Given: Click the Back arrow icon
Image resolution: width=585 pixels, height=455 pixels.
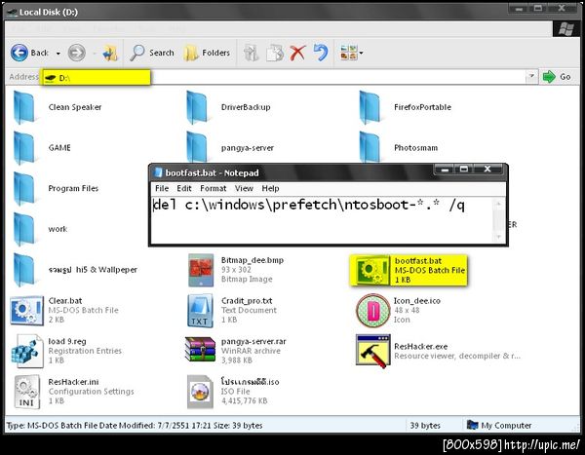Looking at the screenshot, I should [19, 53].
